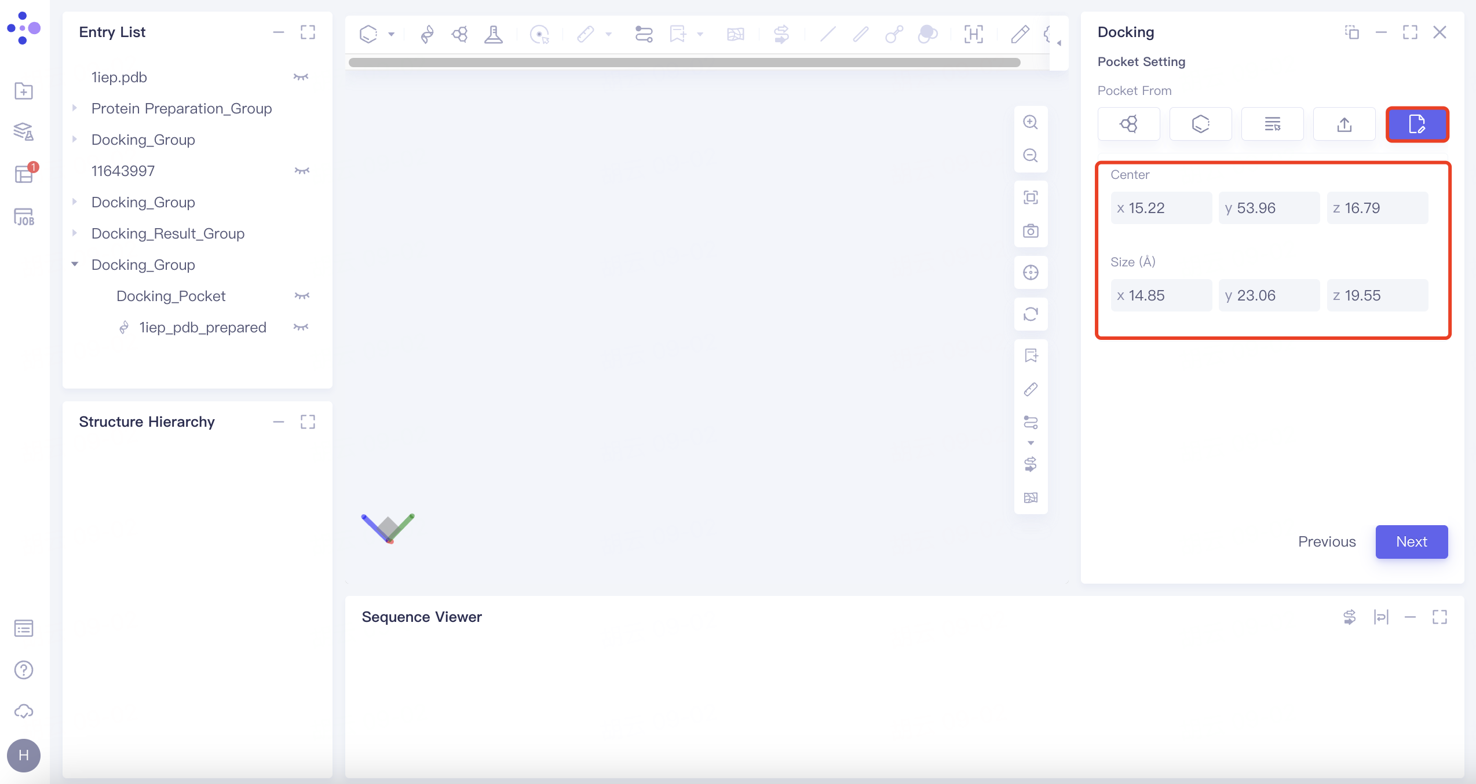Open the flask experiment tool
This screenshot has width=1476, height=784.
(494, 34)
